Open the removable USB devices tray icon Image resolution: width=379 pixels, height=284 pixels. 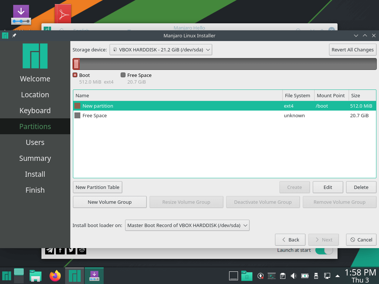(x=316, y=276)
